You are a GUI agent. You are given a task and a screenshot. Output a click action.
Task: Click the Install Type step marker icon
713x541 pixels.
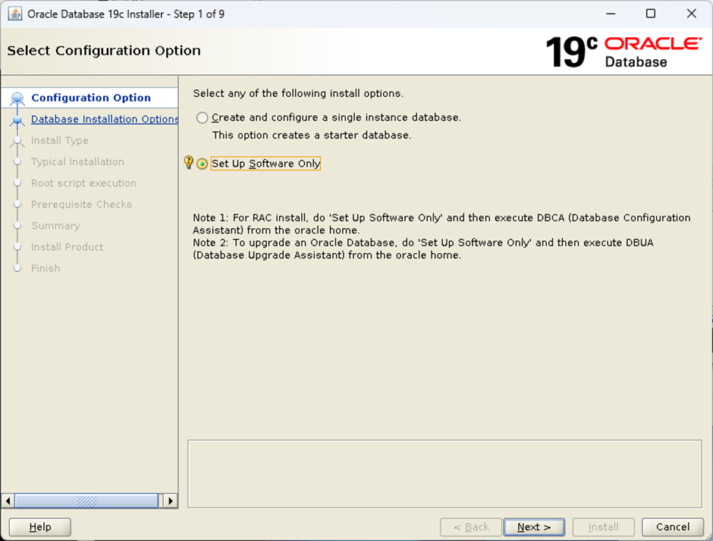tap(17, 141)
